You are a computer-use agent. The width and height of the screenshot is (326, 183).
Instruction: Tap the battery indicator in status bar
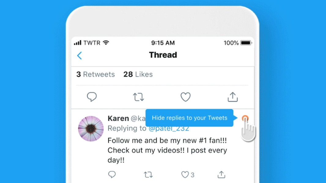246,43
